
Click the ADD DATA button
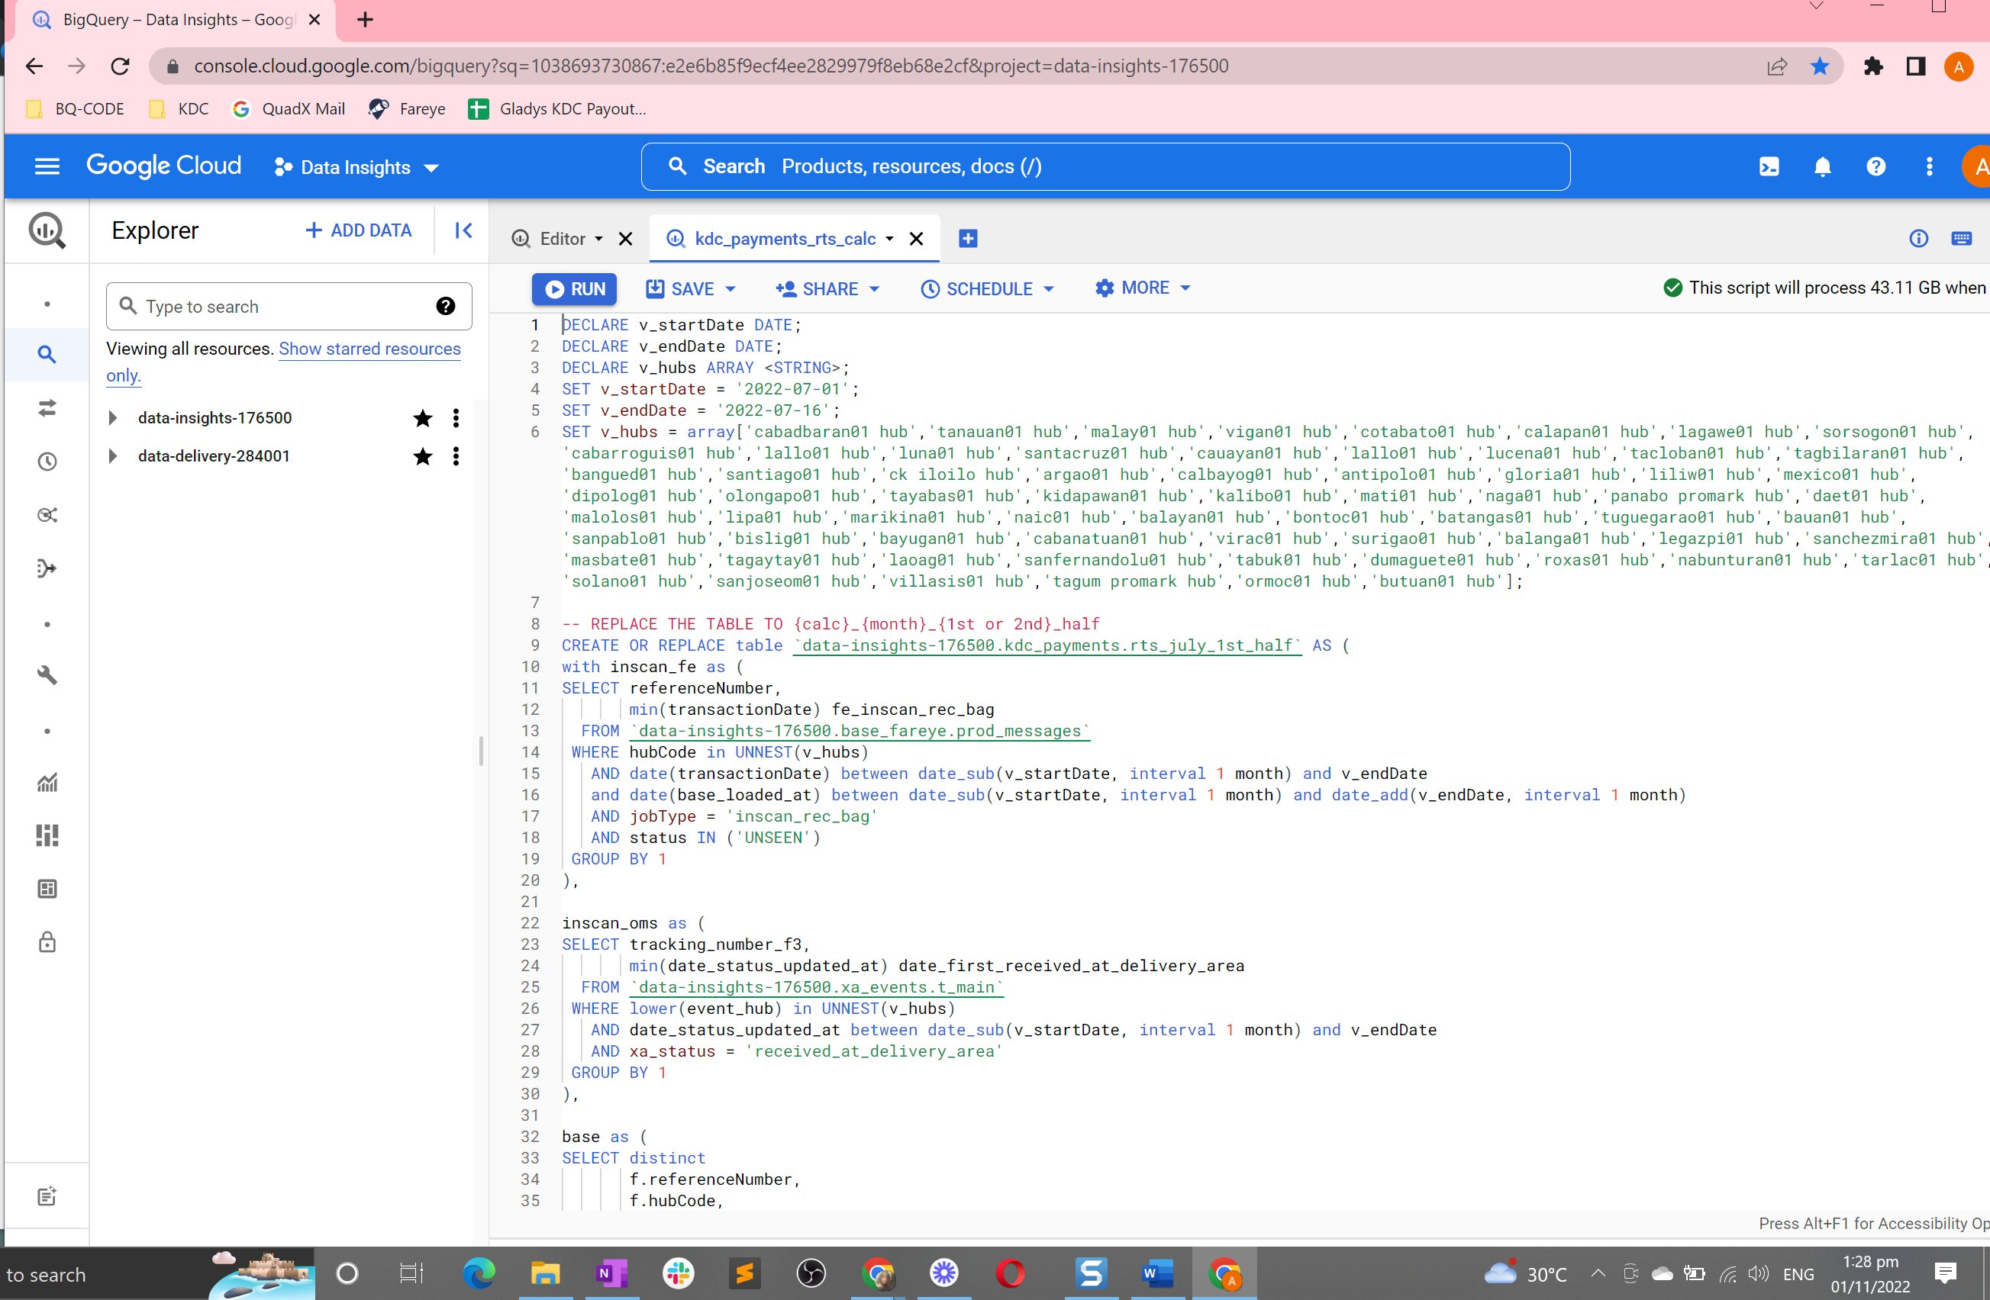tap(359, 230)
